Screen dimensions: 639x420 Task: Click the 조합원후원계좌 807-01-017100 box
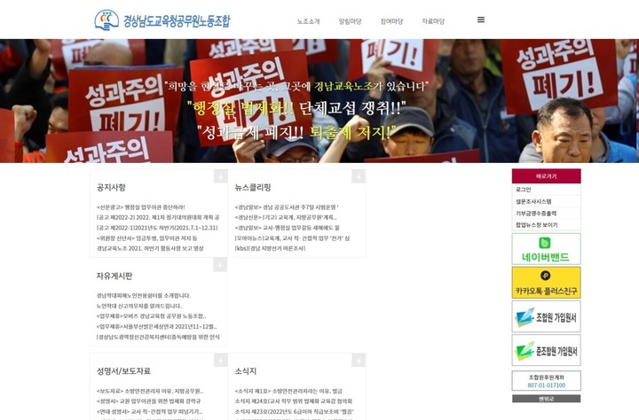point(546,381)
